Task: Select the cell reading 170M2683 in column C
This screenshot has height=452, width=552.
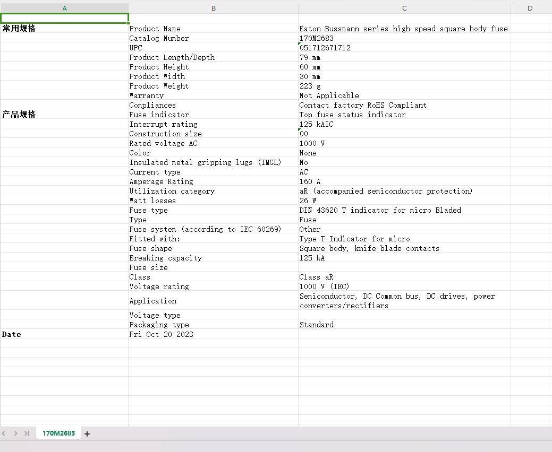Action: point(404,38)
